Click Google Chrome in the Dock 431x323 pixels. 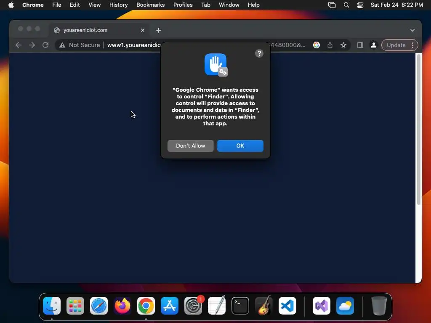pyautogui.click(x=146, y=306)
